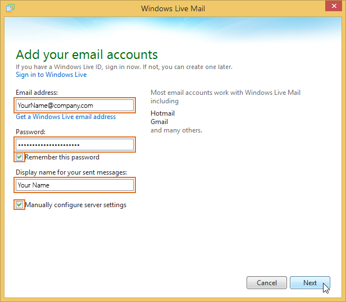Click the Display name for your sent messages label
The image size is (346, 302).
click(71, 172)
